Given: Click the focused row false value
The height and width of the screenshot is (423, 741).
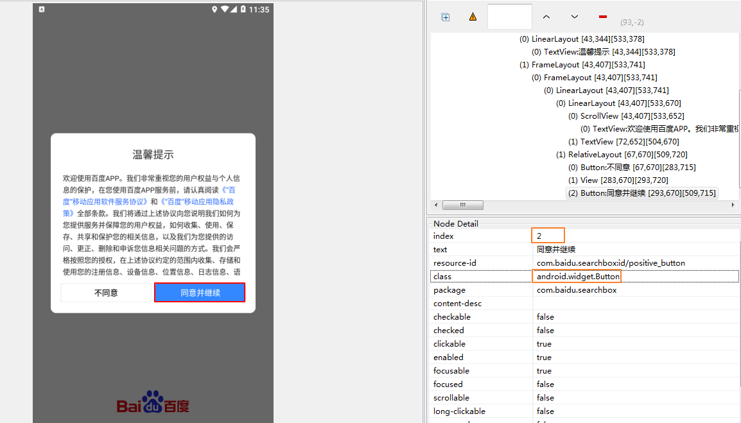Looking at the screenshot, I should pos(545,384).
